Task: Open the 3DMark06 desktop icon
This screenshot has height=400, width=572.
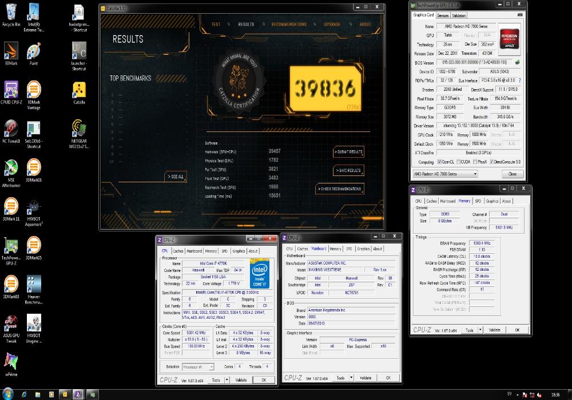Action: pos(34,170)
